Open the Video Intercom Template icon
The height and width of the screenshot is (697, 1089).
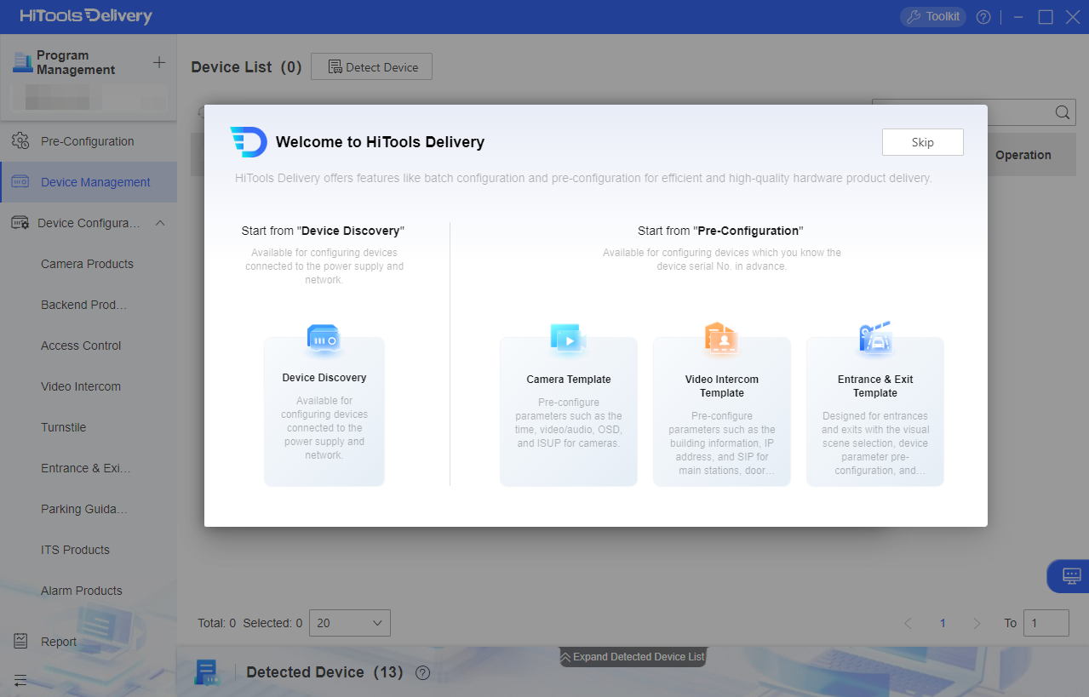click(x=721, y=339)
